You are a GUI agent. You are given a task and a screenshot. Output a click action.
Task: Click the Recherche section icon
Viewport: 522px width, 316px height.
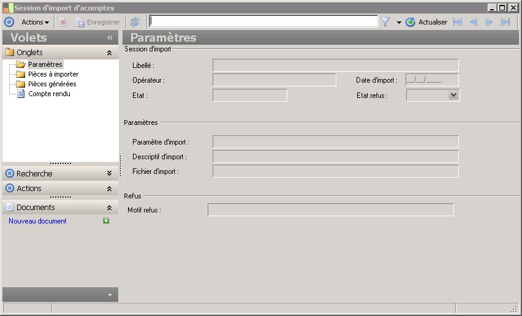pos(10,173)
